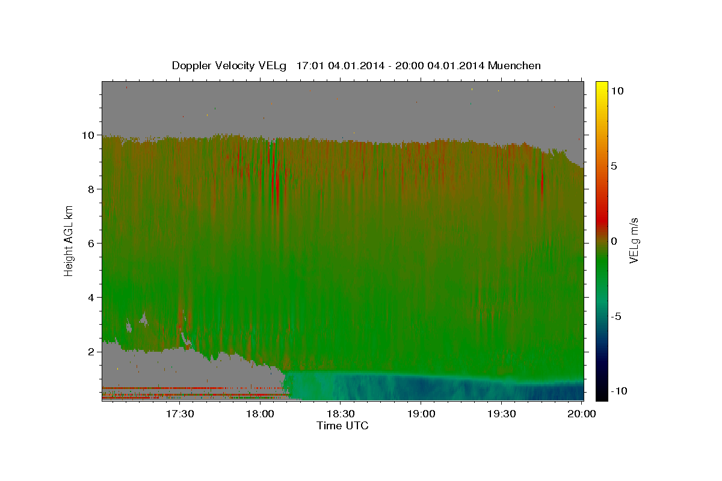Click the 'Time UTC' axis label
This screenshot has height=481, width=722.
click(342, 426)
